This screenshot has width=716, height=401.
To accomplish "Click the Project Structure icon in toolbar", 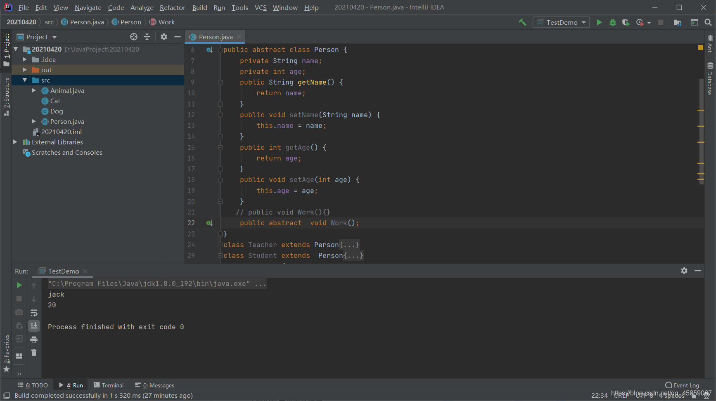I will pos(678,22).
